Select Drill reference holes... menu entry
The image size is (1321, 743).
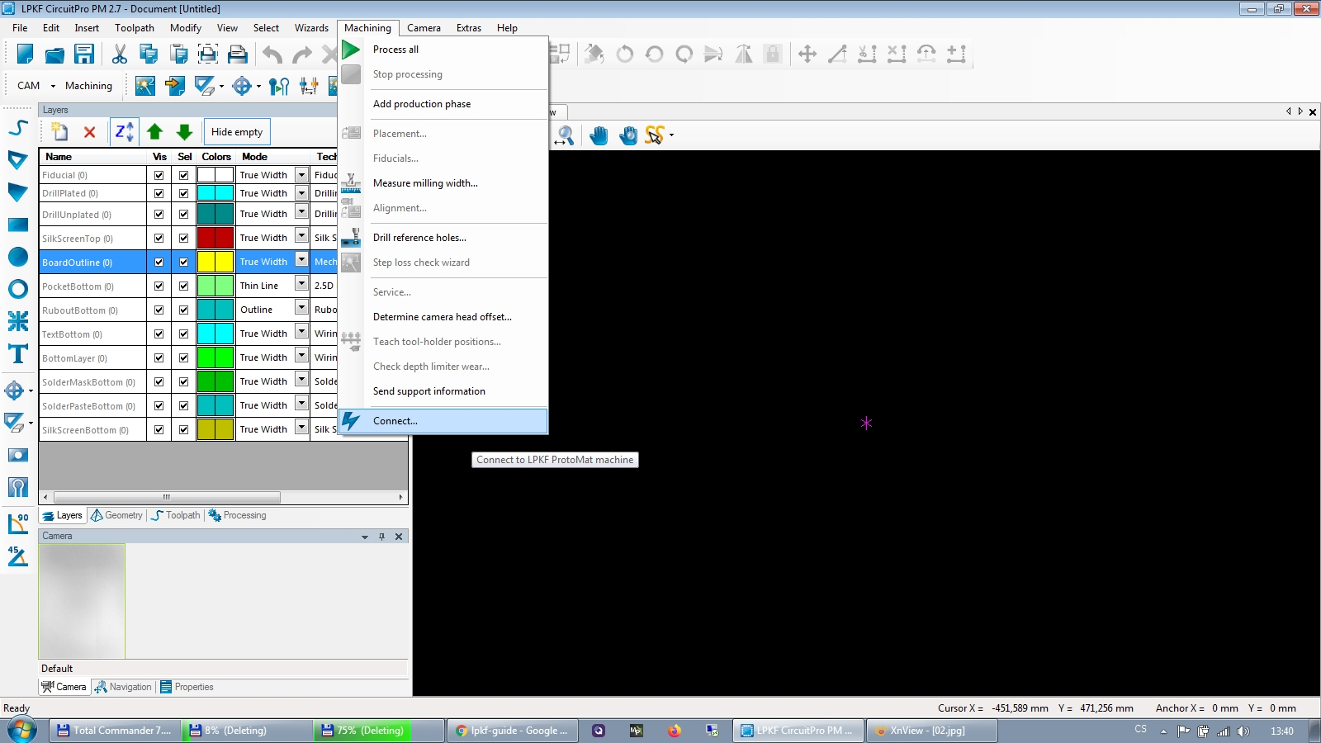coord(443,238)
